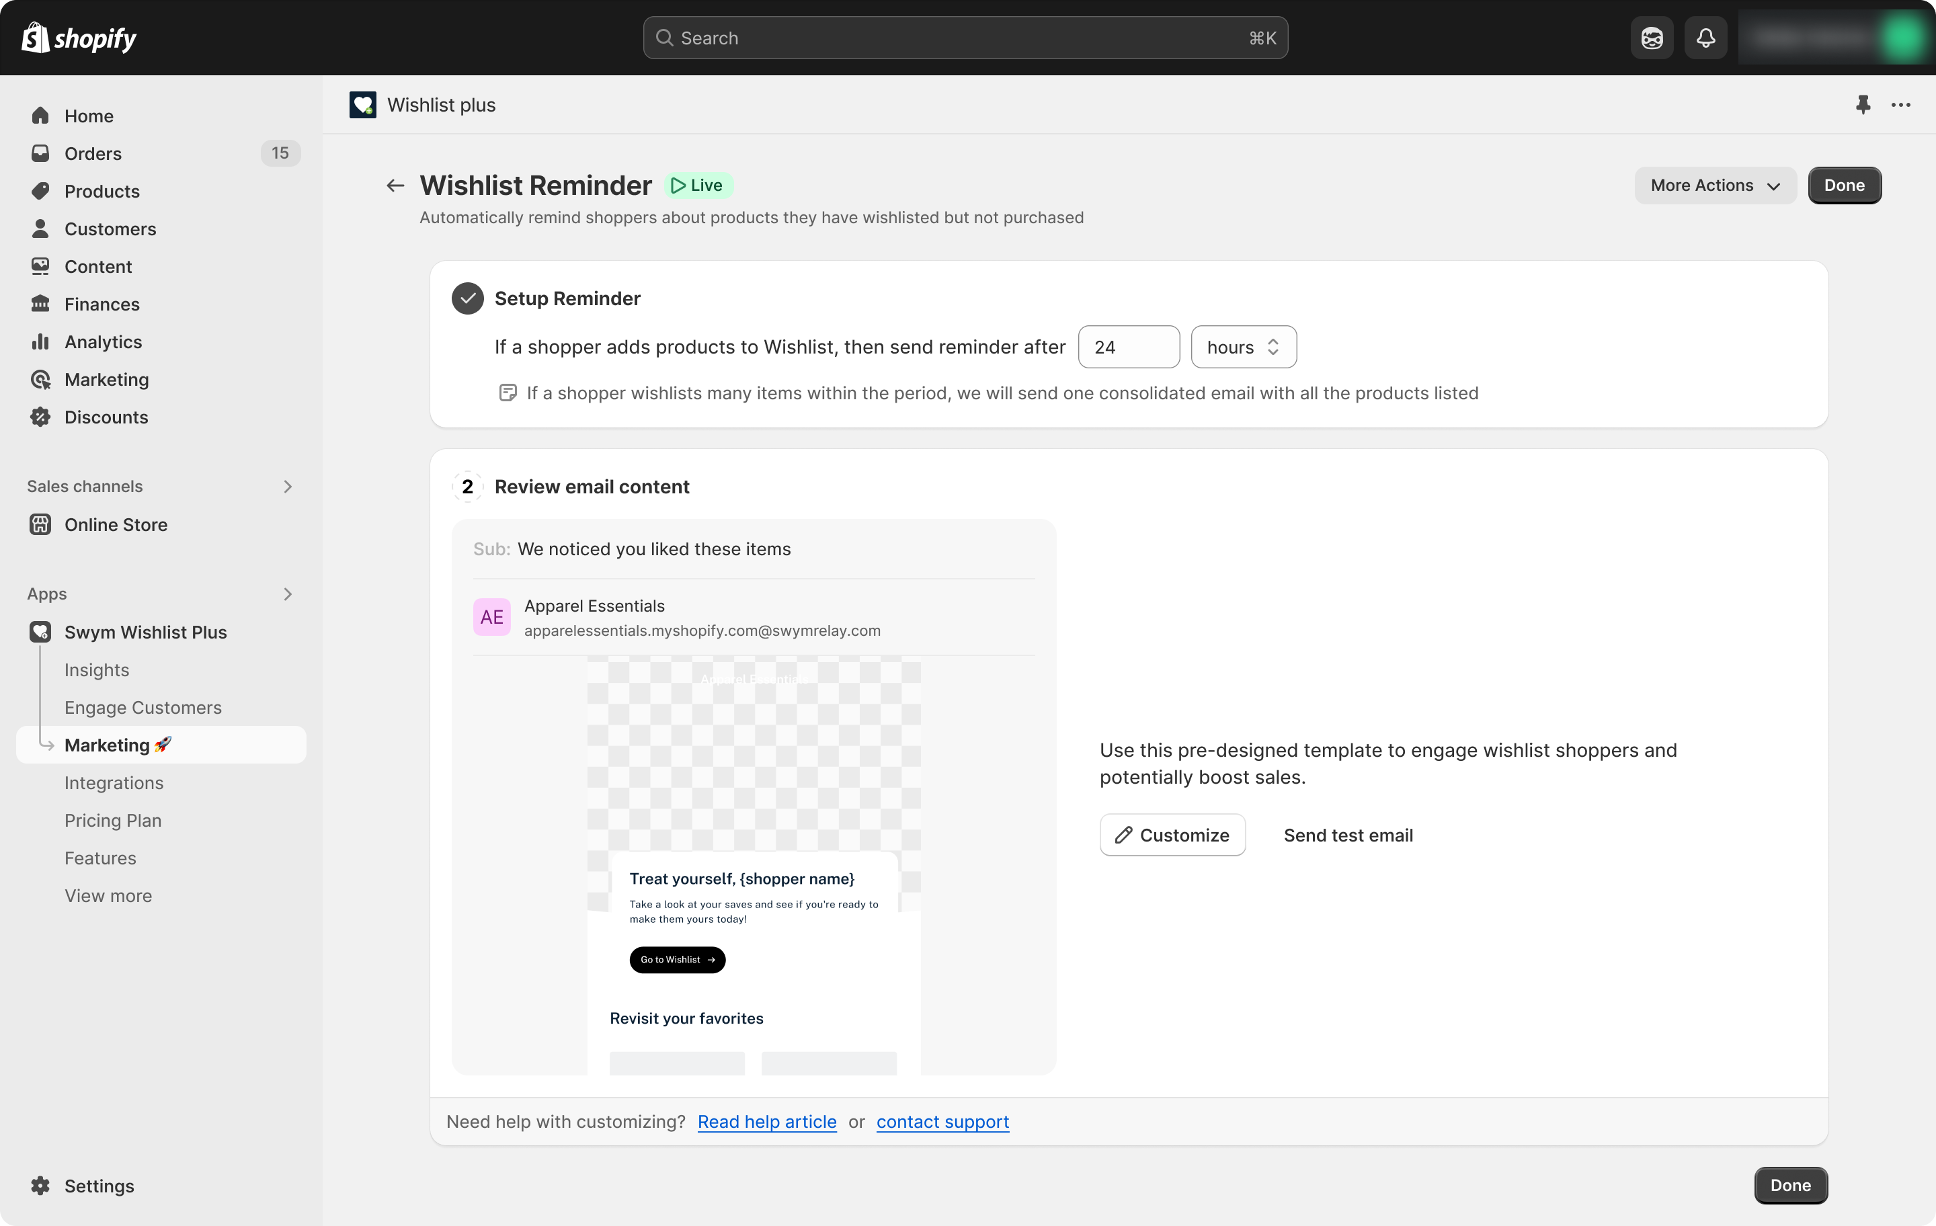Image resolution: width=1936 pixels, height=1226 pixels.
Task: Expand the More Actions dropdown
Action: click(x=1715, y=186)
